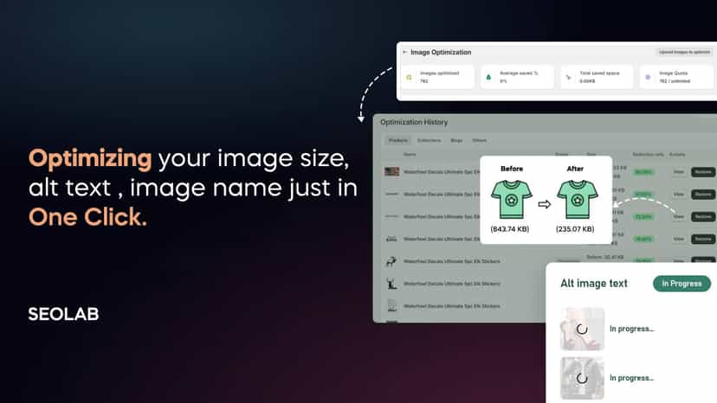Click the After t-shirt image
This screenshot has width=717, height=403.
click(x=577, y=199)
